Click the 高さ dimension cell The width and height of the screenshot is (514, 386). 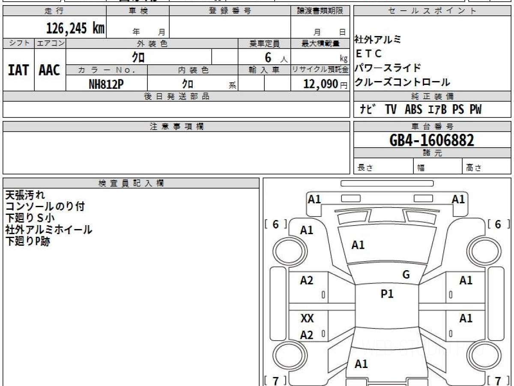487,166
